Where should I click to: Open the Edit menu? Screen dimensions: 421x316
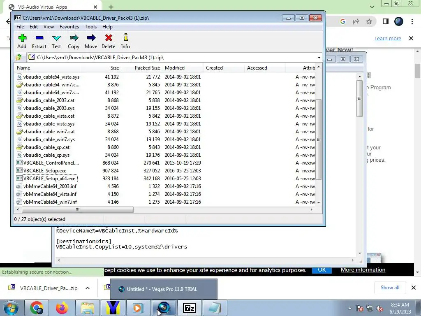pyautogui.click(x=34, y=27)
